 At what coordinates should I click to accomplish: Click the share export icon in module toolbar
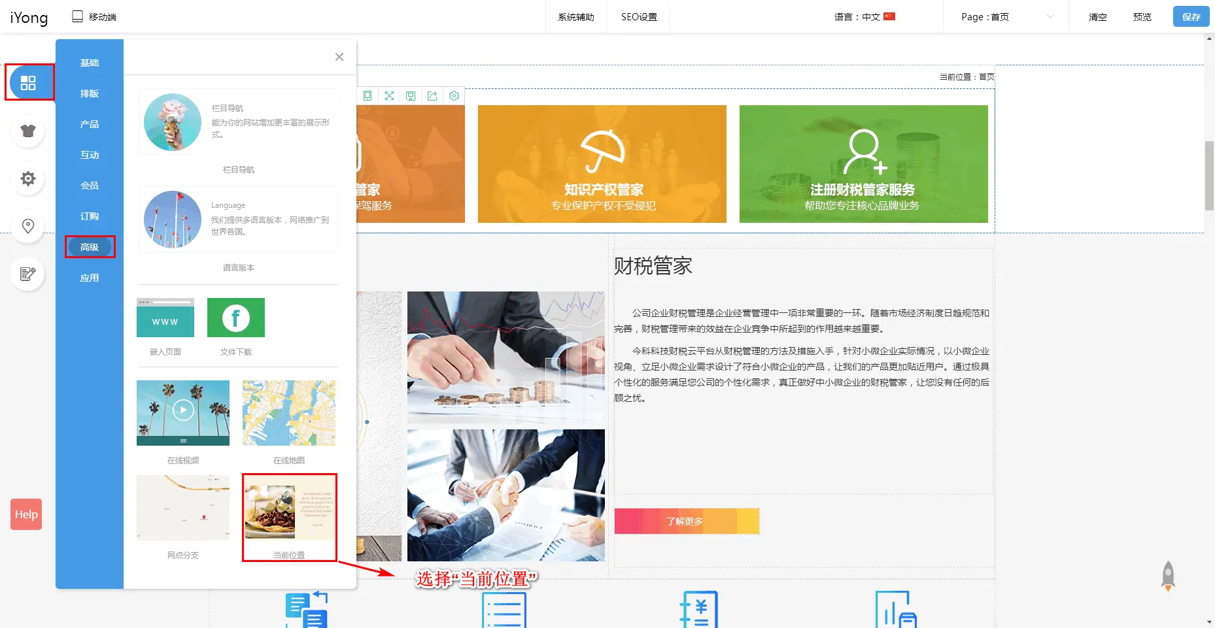point(432,96)
